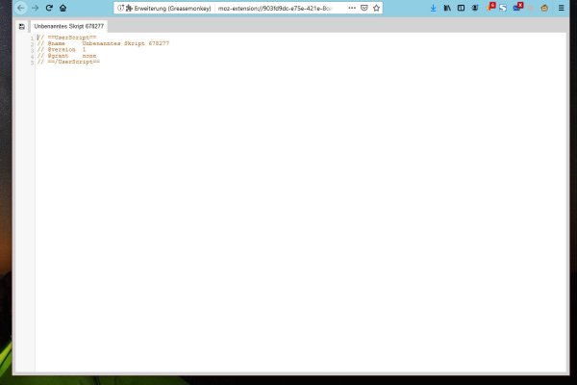Image resolution: width=577 pixels, height=385 pixels.
Task: Open the Firefox home page
Action: point(63,8)
